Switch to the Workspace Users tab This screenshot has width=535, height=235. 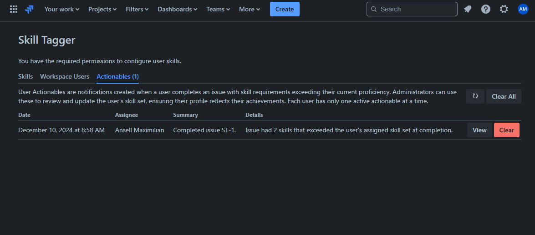coord(65,76)
